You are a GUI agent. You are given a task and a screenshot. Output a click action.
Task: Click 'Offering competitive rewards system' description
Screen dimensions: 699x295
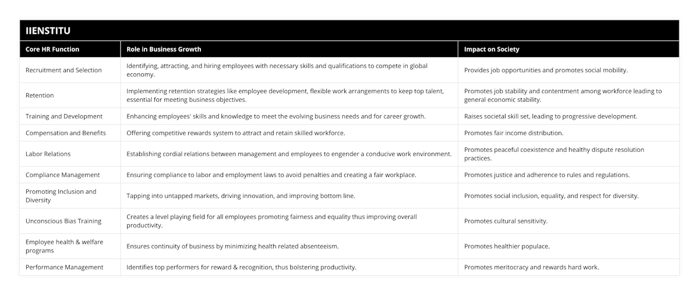[x=236, y=133]
